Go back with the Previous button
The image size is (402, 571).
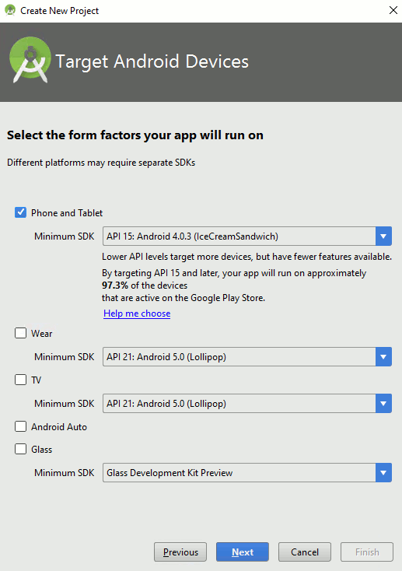coord(180,552)
